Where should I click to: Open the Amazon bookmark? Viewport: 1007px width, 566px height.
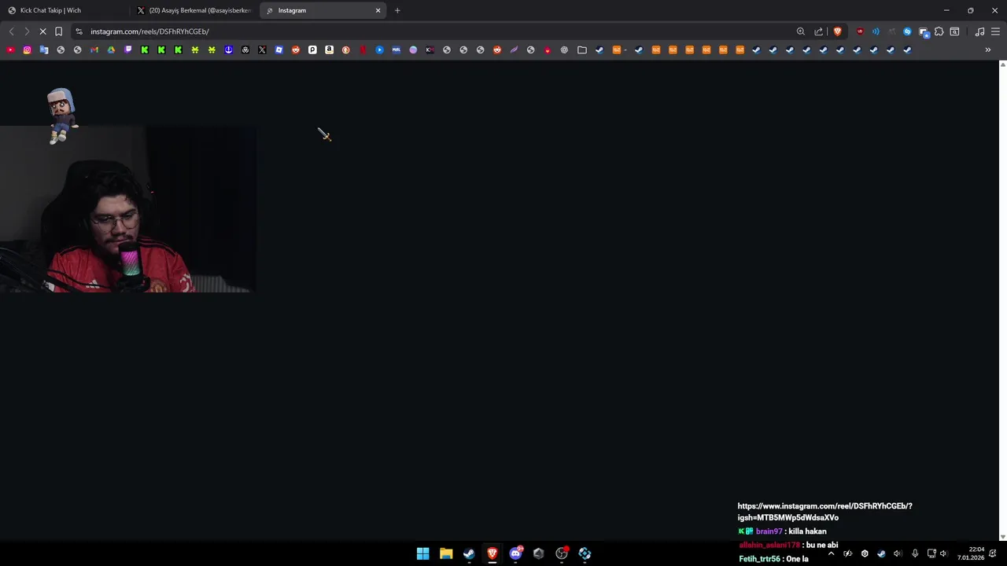click(x=329, y=50)
